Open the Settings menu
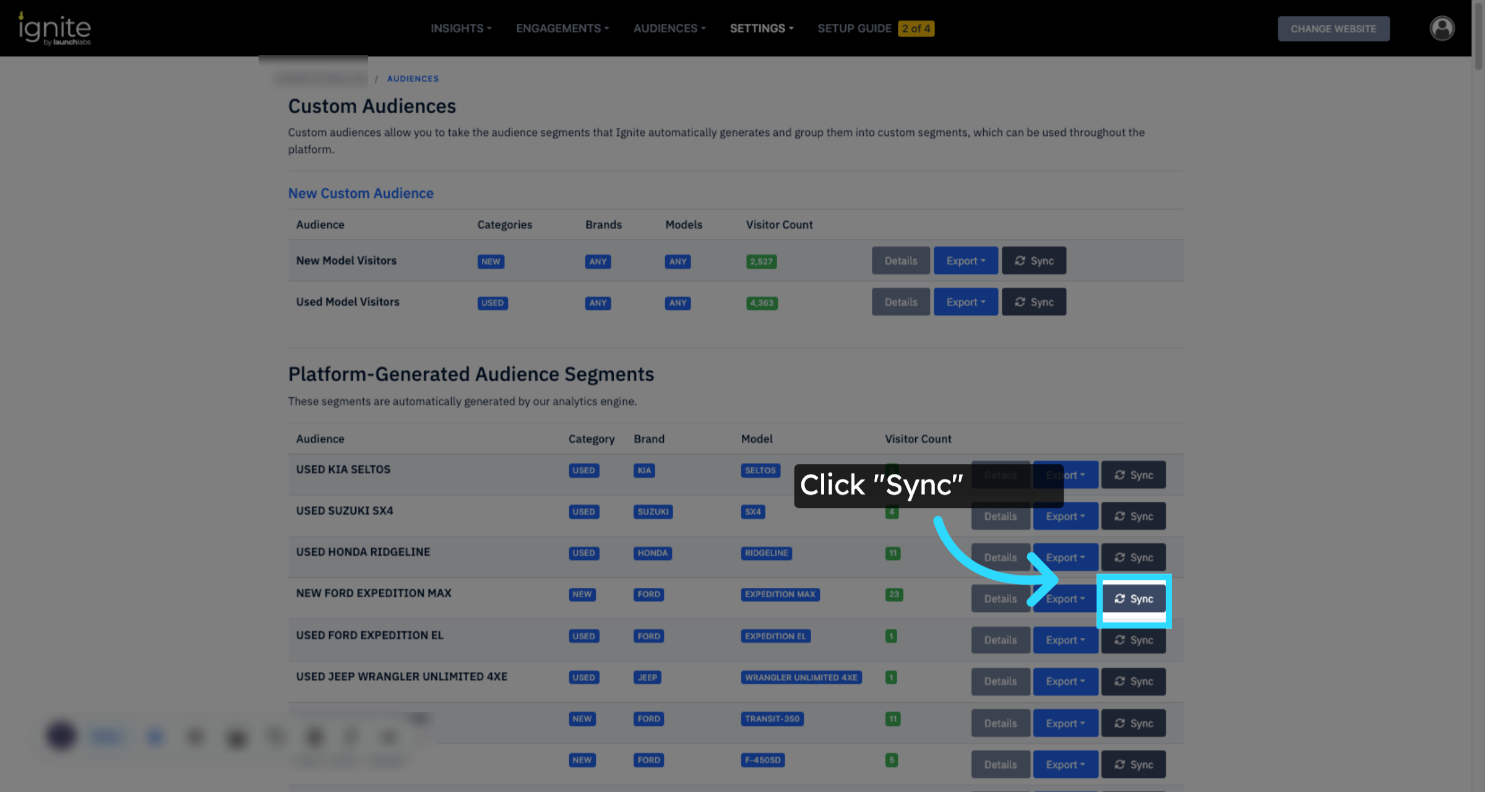 [x=761, y=28]
